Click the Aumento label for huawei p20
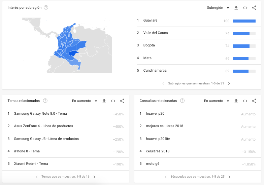Viewport: 264px width, 185px height. coord(248,114)
